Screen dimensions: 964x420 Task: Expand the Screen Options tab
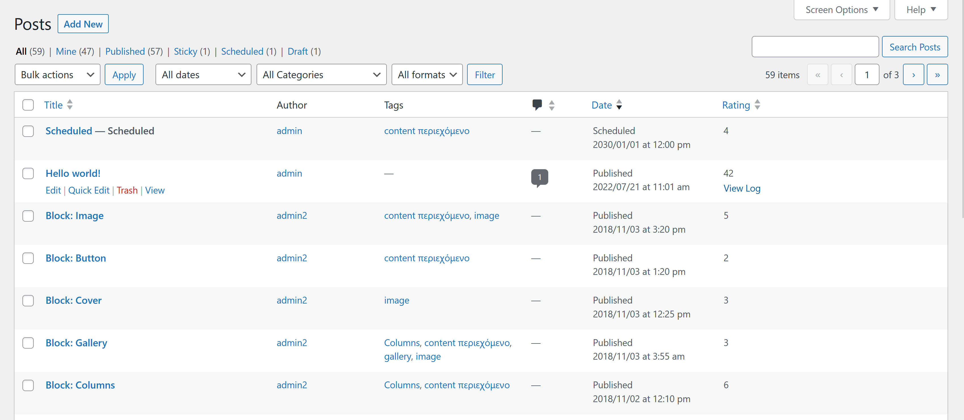[x=841, y=10]
